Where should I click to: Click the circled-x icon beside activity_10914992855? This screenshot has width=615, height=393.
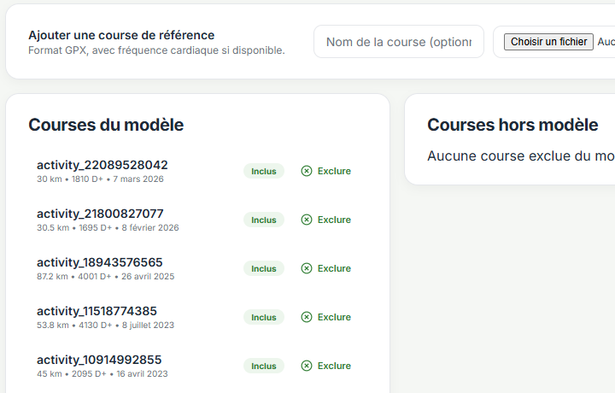(x=307, y=366)
